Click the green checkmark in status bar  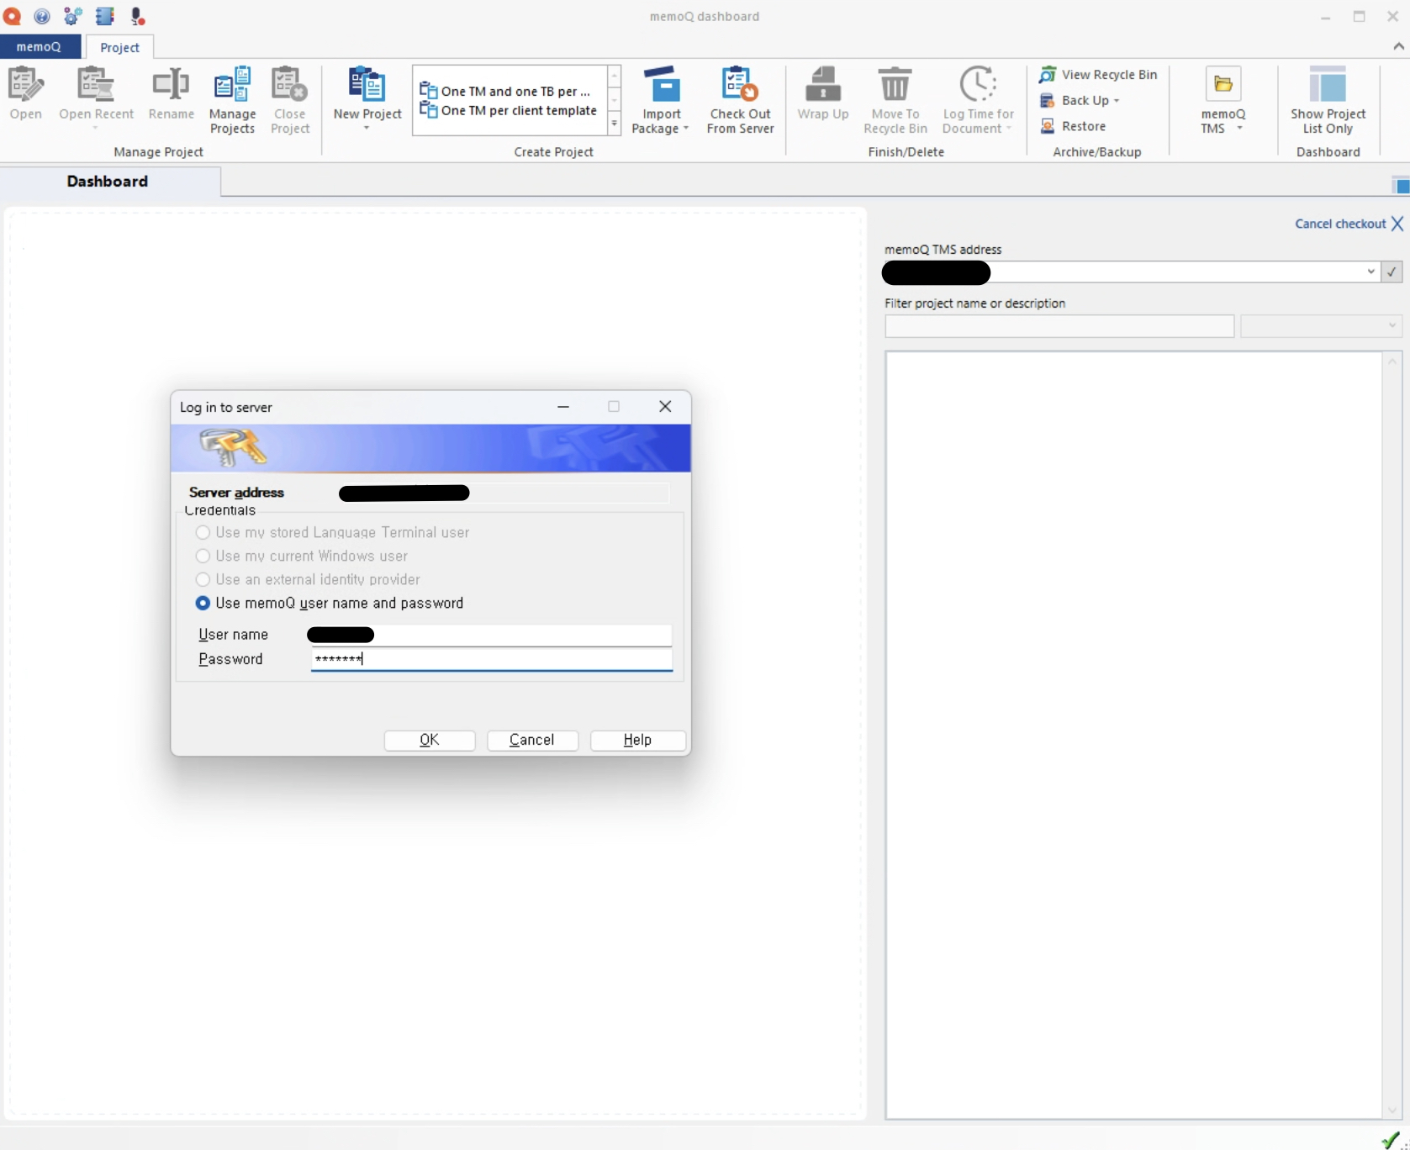click(1391, 1140)
